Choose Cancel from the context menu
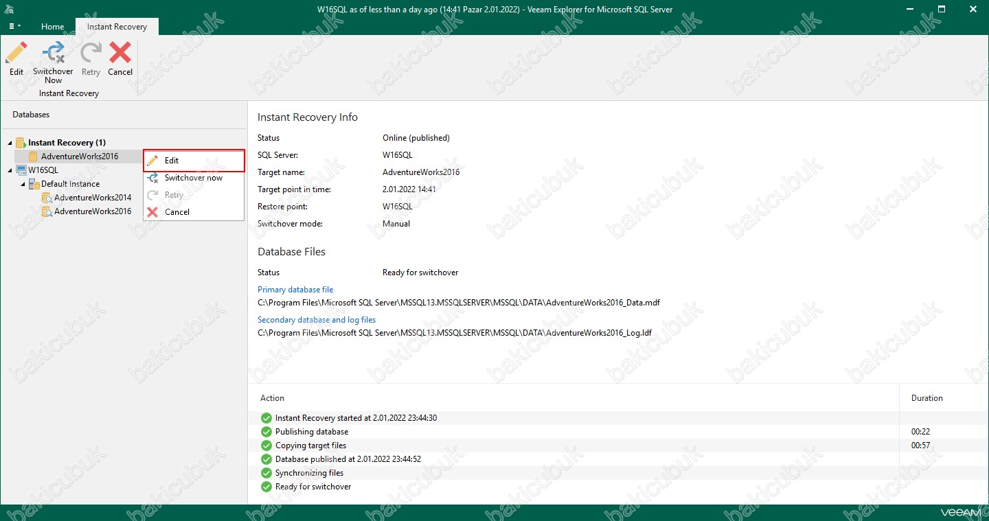This screenshot has width=989, height=521. (x=194, y=212)
